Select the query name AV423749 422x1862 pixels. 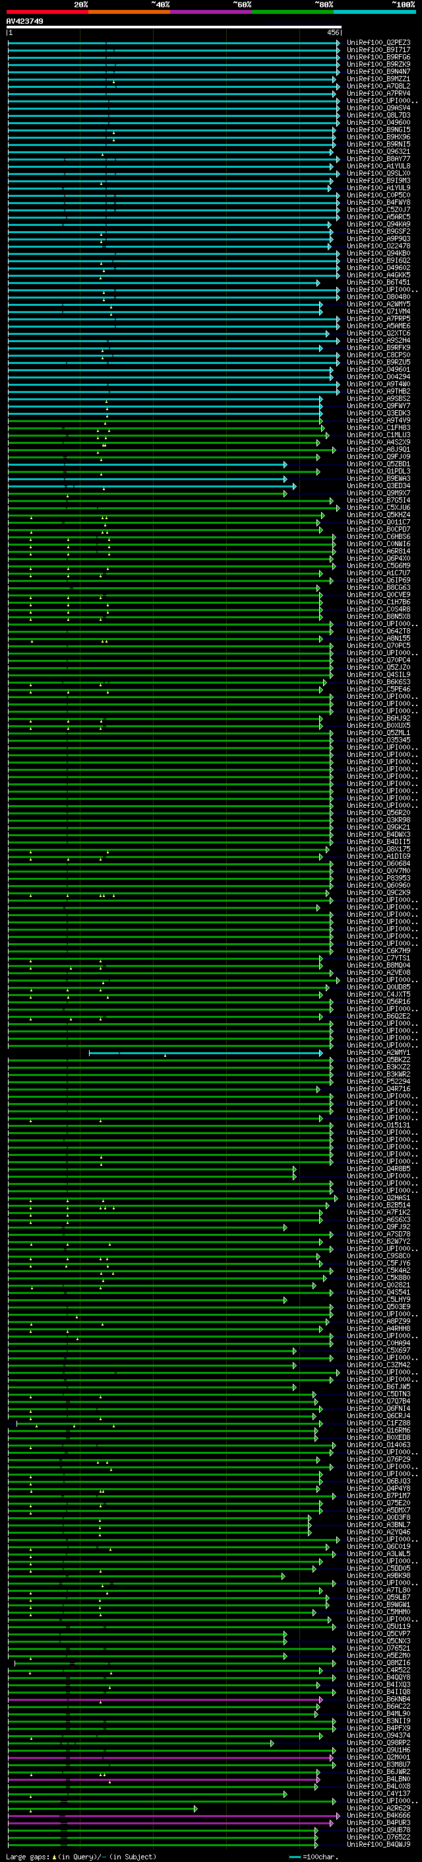click(24, 21)
